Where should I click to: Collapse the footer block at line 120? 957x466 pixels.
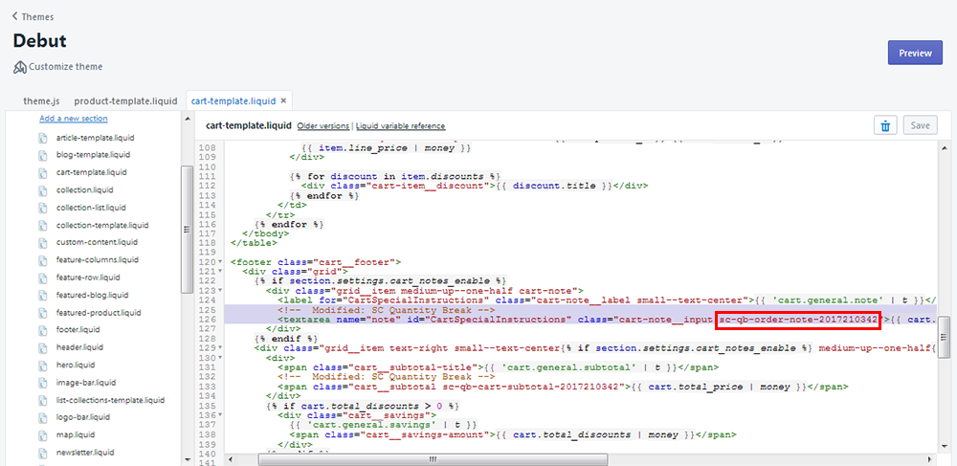[x=222, y=262]
